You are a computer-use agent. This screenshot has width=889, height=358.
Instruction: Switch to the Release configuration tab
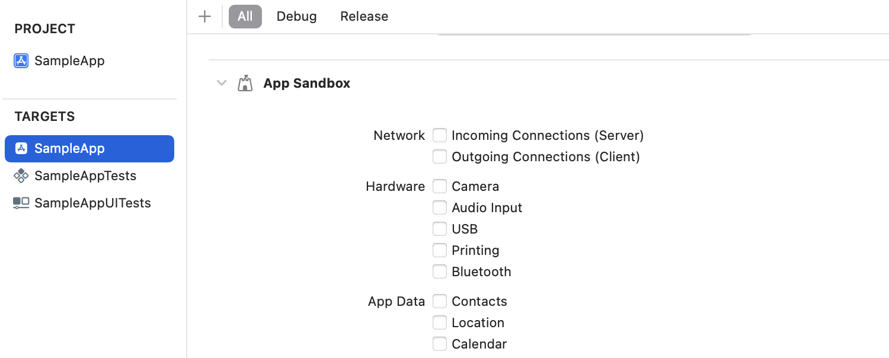click(364, 17)
